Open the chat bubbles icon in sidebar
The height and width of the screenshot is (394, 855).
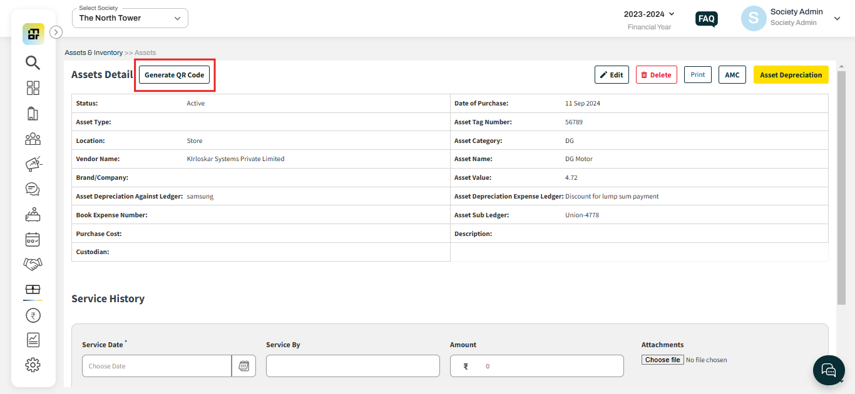33,189
